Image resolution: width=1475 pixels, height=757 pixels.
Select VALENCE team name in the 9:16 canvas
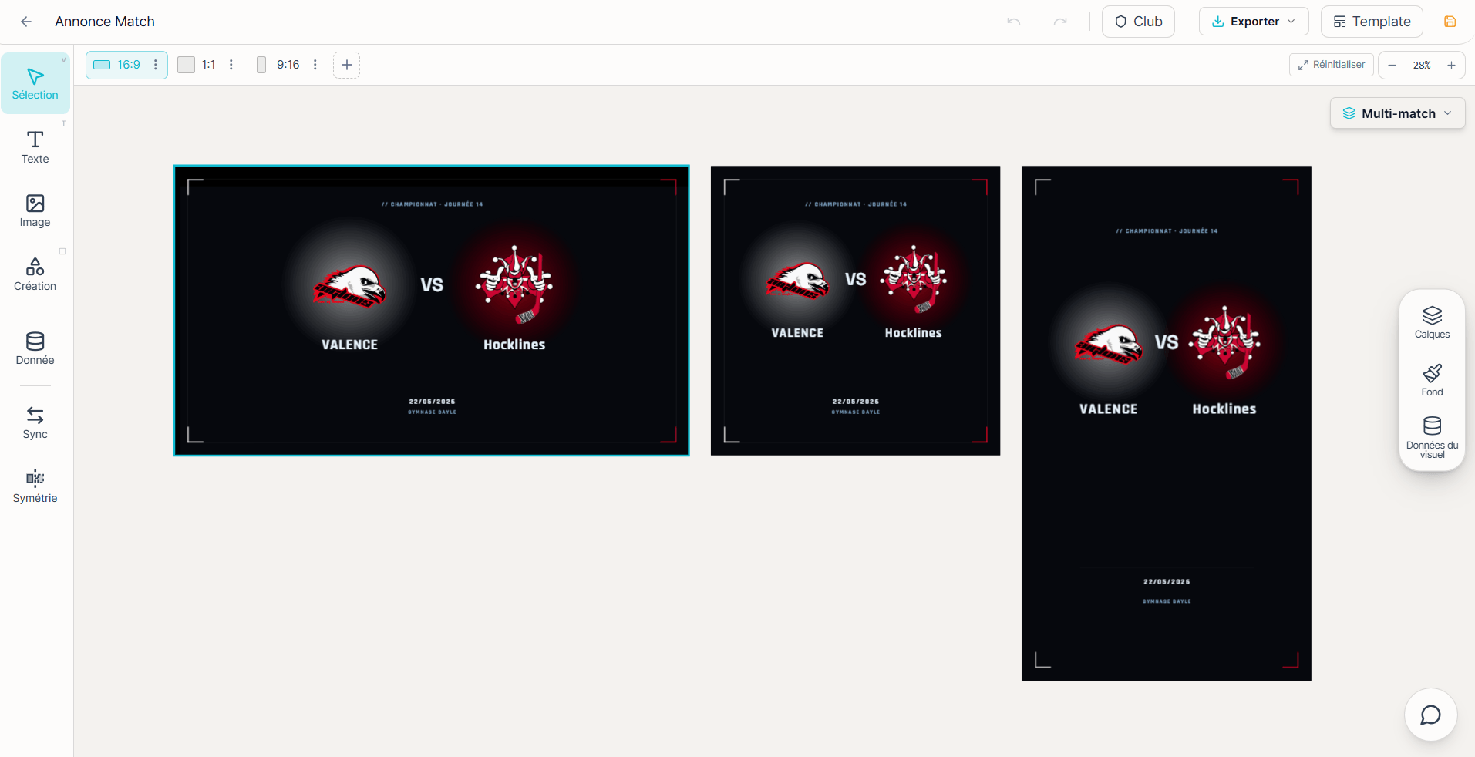[1108, 409]
